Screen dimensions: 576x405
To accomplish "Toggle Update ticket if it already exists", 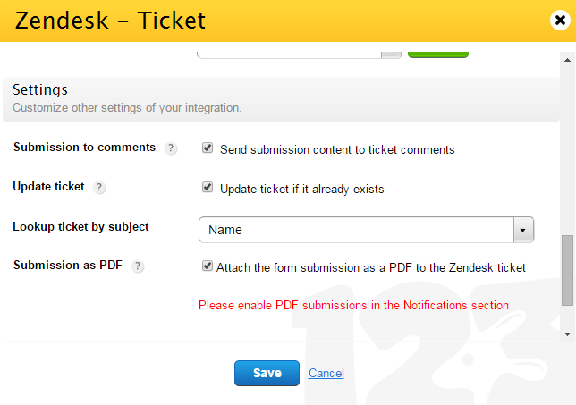I will (208, 187).
